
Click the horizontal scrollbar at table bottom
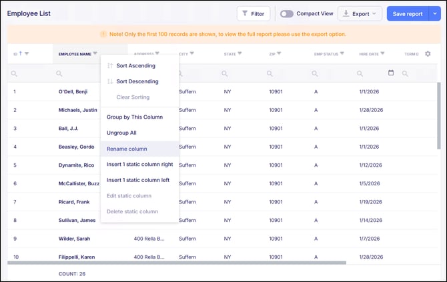pos(177,263)
